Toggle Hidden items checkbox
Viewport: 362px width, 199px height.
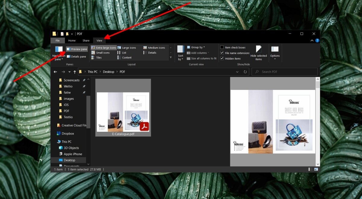(x=222, y=58)
